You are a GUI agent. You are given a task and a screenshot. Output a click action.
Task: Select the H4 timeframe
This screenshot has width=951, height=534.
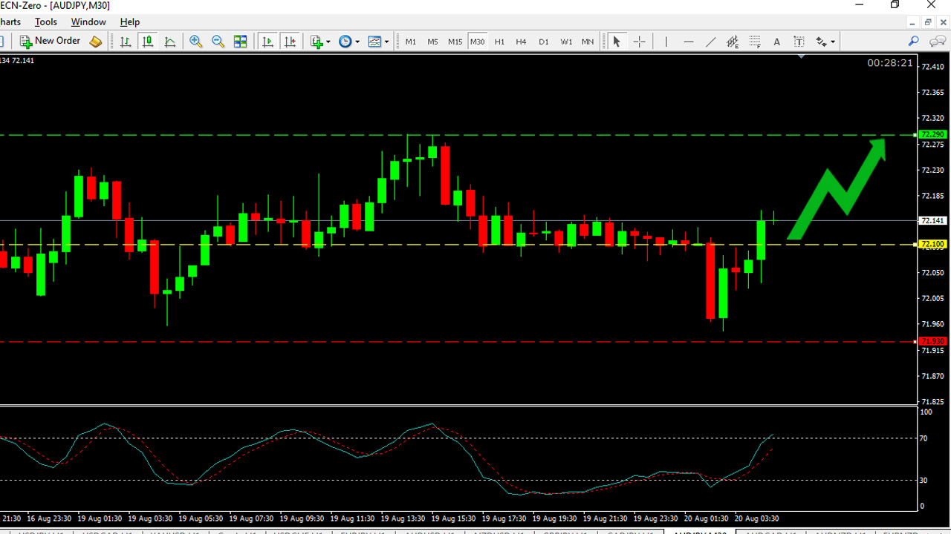click(x=522, y=42)
